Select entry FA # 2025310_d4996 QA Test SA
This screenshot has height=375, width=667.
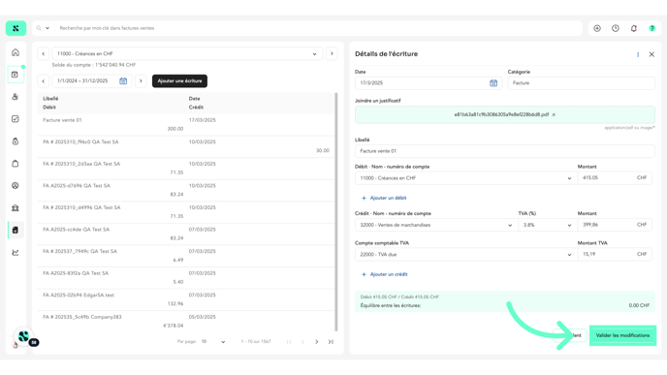(186, 212)
